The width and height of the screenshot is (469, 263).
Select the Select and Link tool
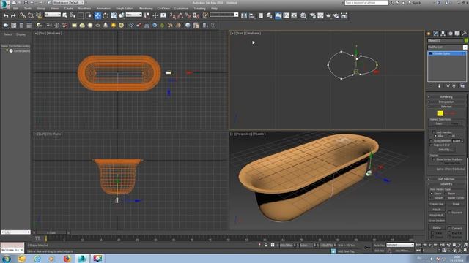pyautogui.click(x=23, y=15)
